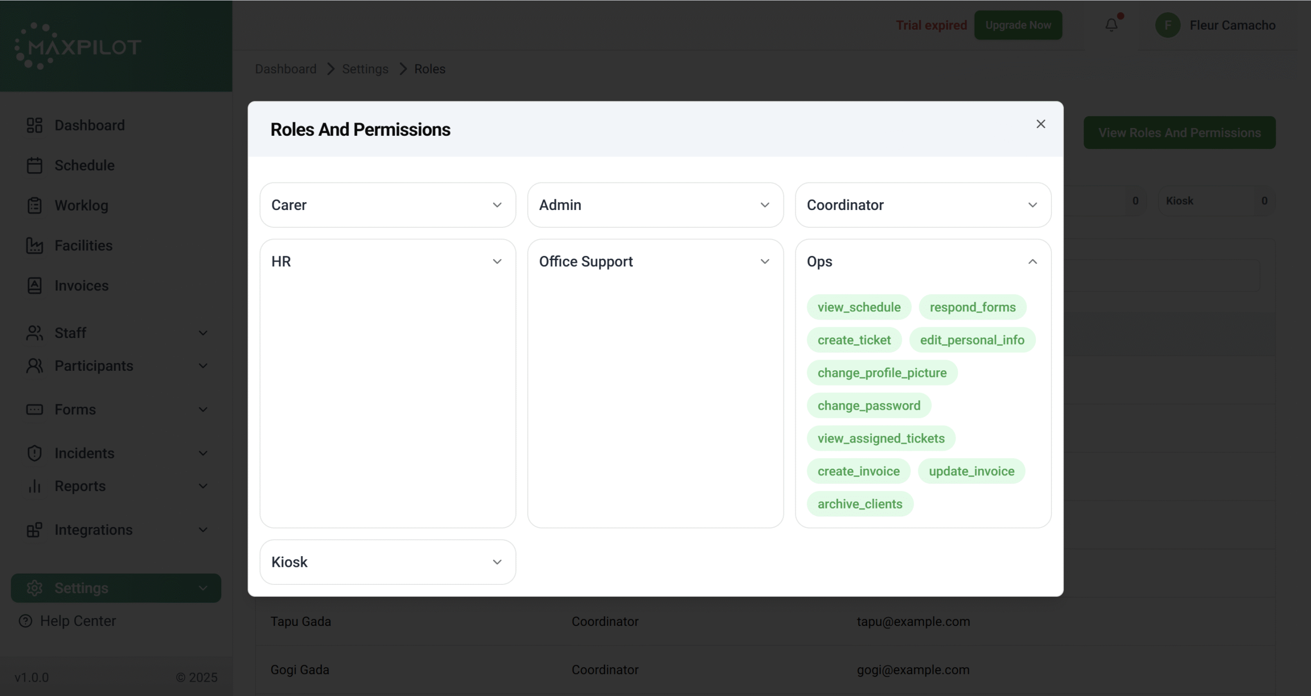
Task: Click the Dashboard grid icon in the sidebar
Action: pos(34,125)
